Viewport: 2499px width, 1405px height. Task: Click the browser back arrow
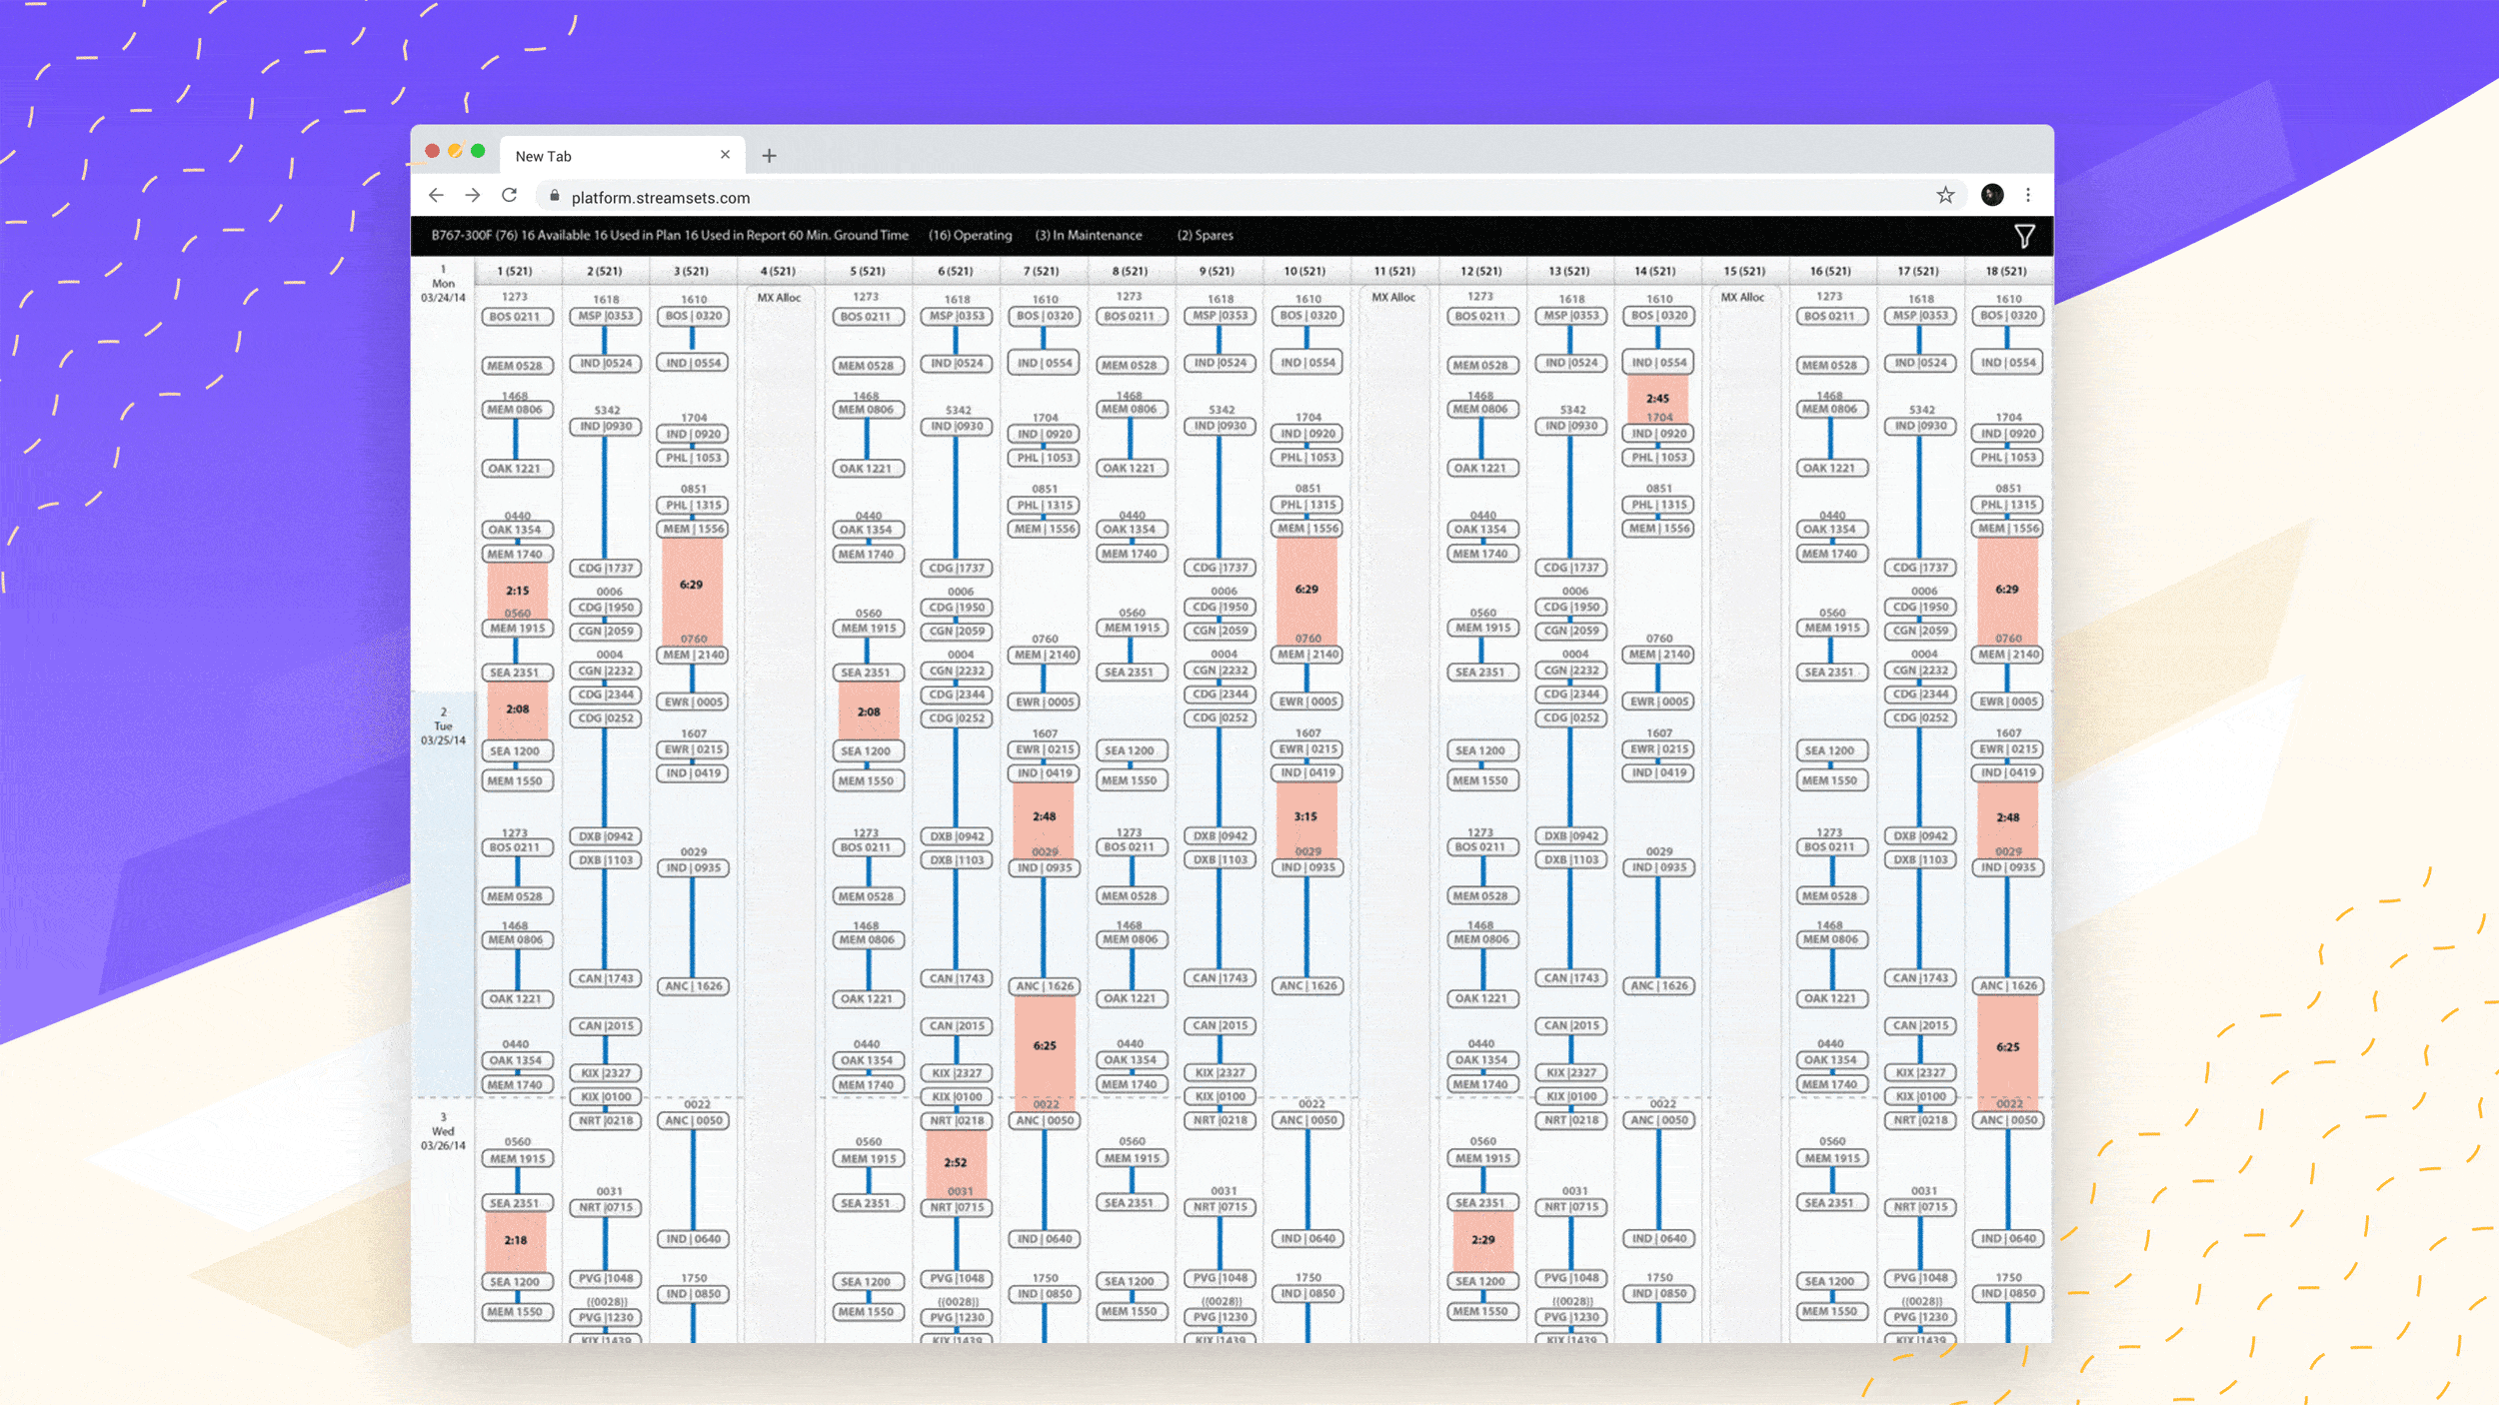[436, 196]
